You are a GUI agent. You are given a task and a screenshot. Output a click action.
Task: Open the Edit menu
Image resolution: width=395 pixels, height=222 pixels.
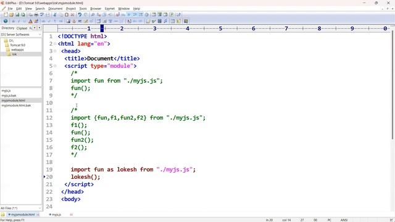(19, 9)
